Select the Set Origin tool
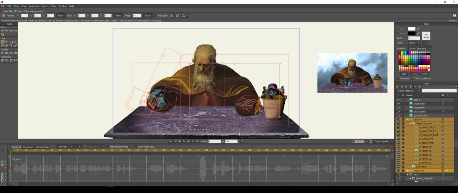Image resolution: width=458 pixels, height=193 pixels. pos(7,42)
